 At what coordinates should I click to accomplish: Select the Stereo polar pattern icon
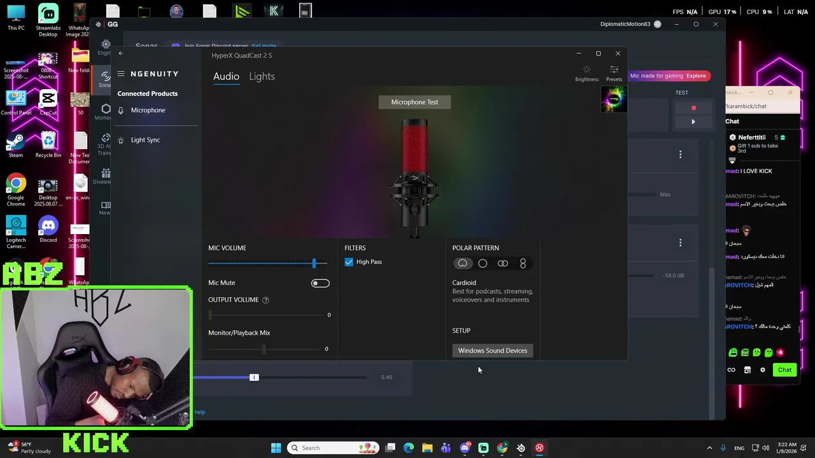point(503,263)
